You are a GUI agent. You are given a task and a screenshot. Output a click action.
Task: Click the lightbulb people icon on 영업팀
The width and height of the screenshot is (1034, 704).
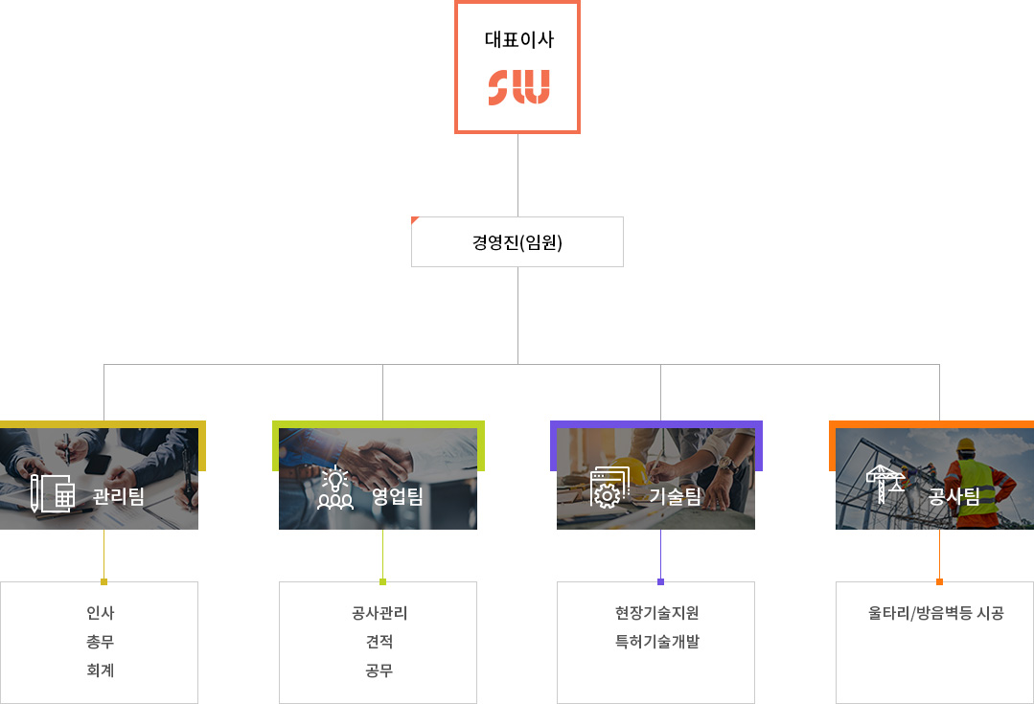(x=335, y=488)
